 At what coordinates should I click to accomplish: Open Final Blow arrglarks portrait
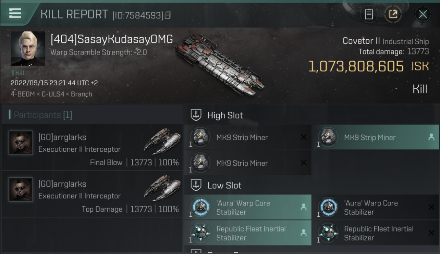click(21, 143)
